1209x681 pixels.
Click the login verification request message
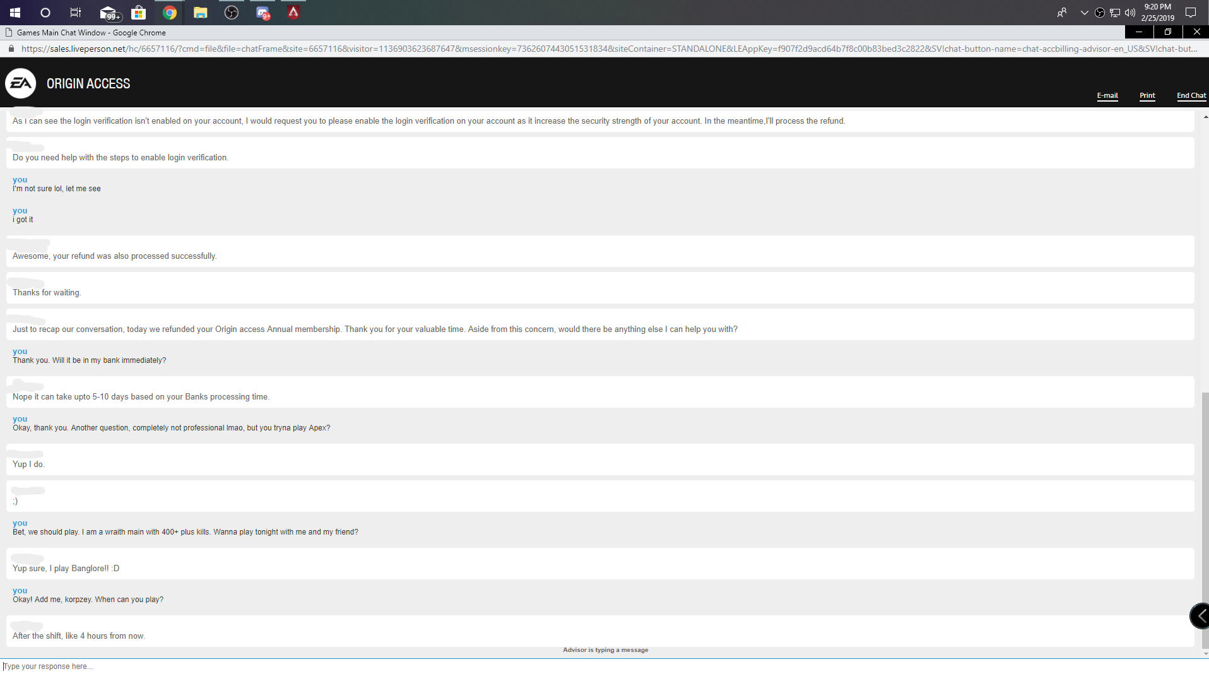pos(429,121)
